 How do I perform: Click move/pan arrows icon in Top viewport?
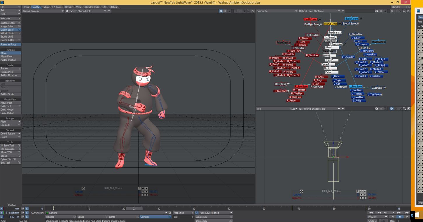click(396, 109)
